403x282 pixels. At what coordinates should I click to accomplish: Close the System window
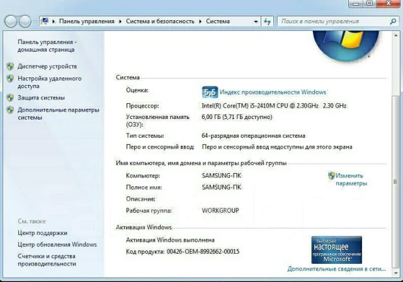(x=389, y=3)
